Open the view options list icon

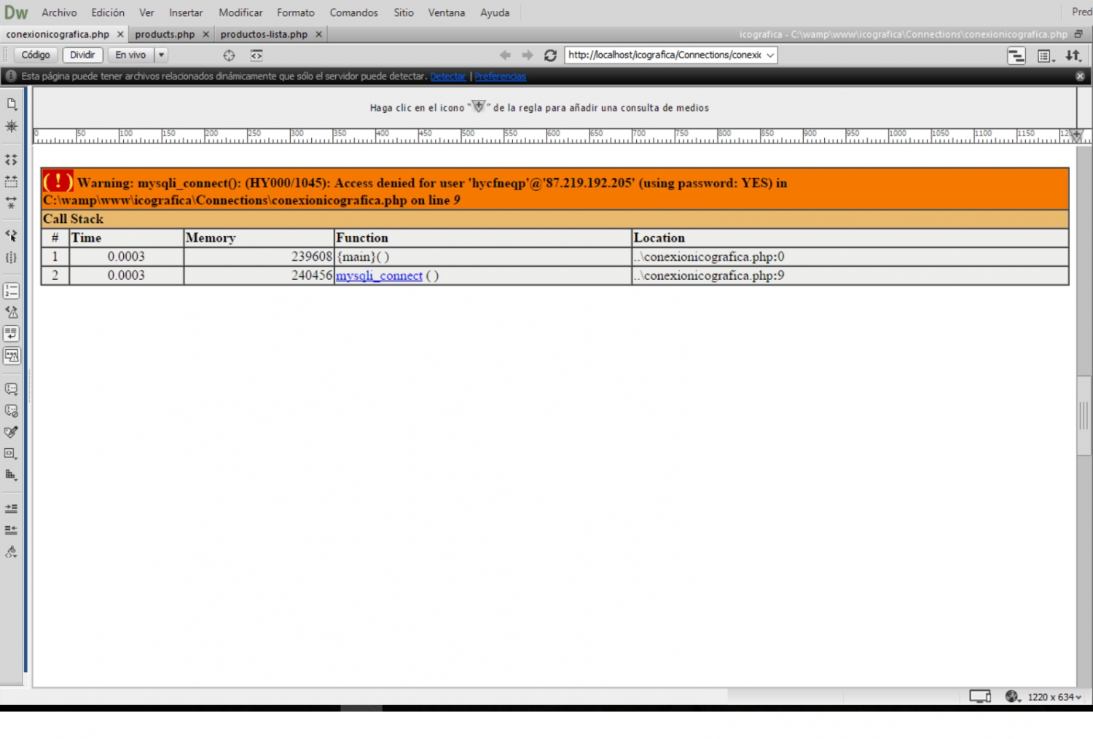pyautogui.click(x=1046, y=56)
